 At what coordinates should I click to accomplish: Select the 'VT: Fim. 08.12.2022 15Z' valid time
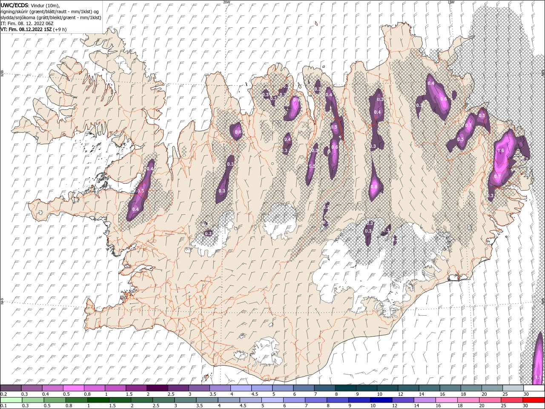[x=26, y=29]
